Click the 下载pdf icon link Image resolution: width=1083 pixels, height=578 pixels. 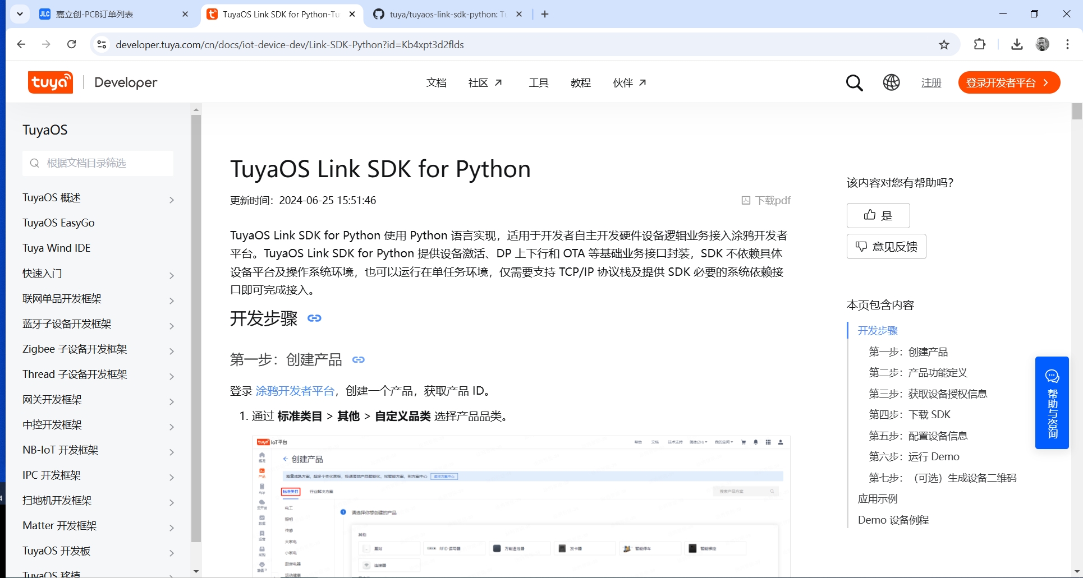766,200
